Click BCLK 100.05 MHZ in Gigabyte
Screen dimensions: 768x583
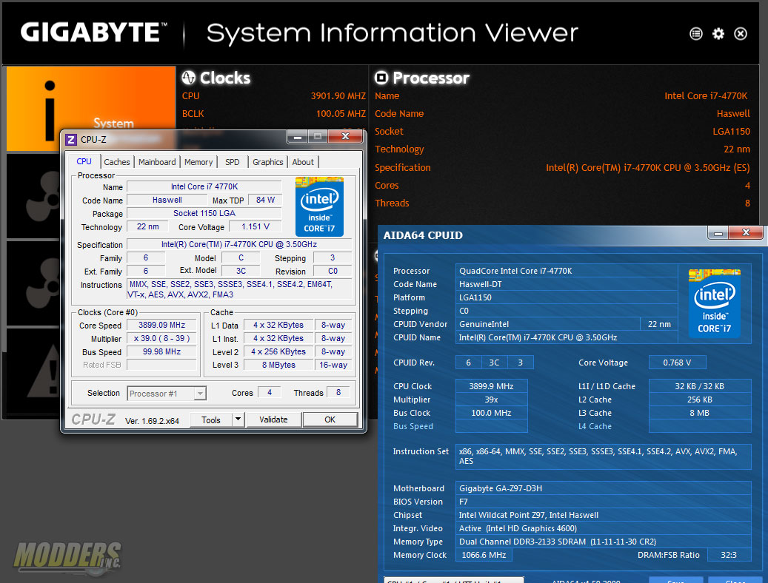click(x=341, y=113)
